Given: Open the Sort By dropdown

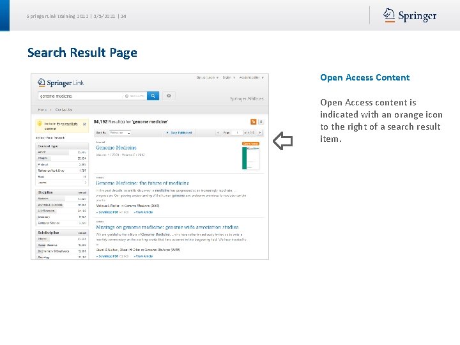Looking at the screenshot, I should (x=119, y=133).
